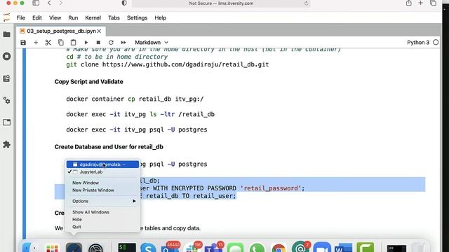Open the Git sidebar panel icon

6,78
